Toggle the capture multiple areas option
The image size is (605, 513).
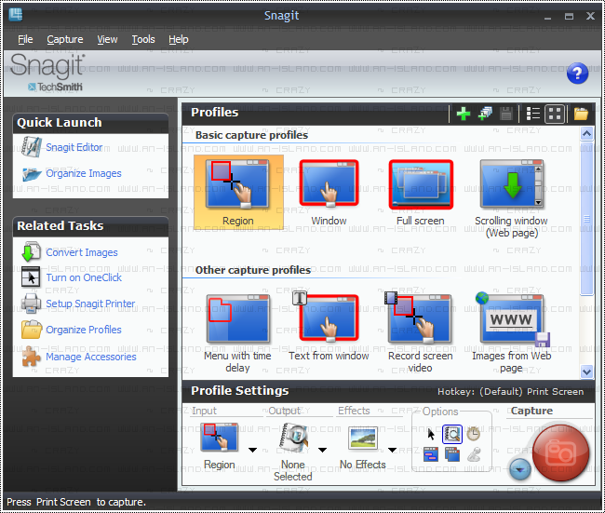(452, 454)
